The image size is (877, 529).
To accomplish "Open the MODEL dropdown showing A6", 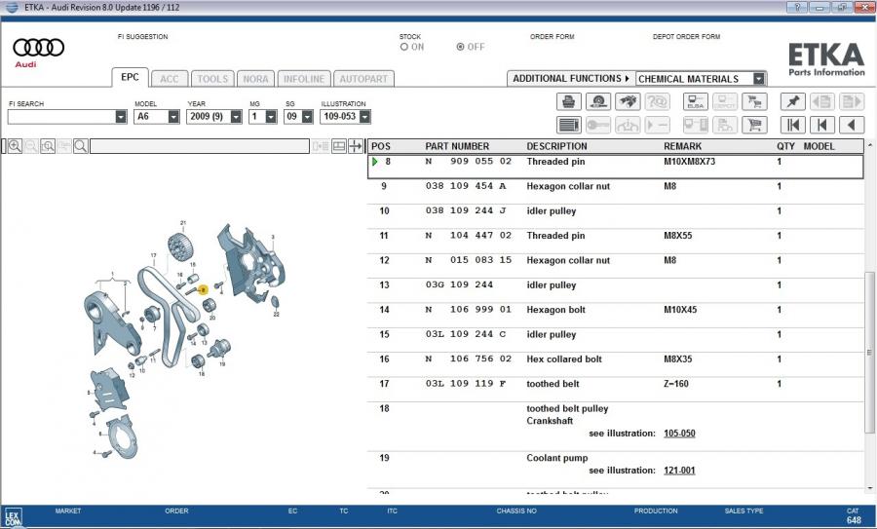I will (173, 117).
